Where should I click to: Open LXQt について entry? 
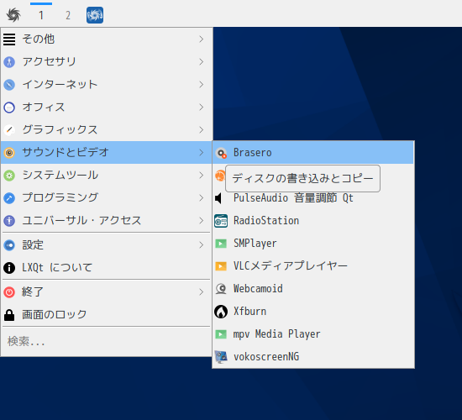(107, 268)
